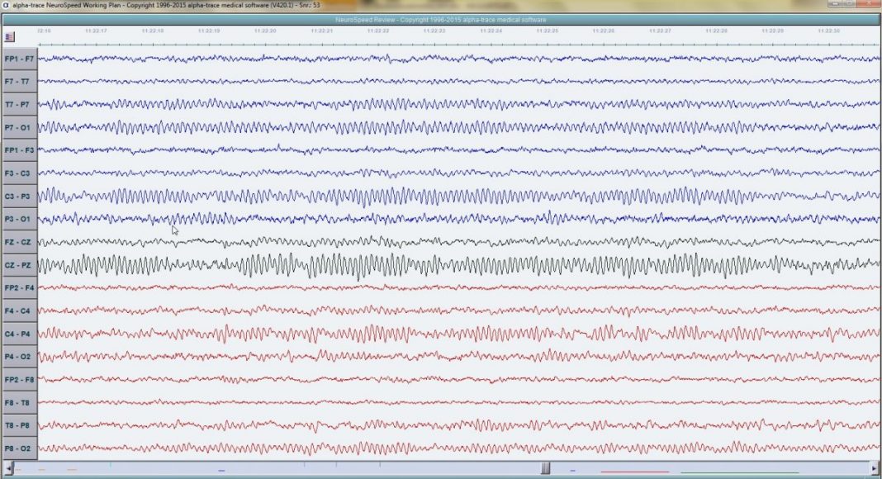The height and width of the screenshot is (479, 882).
Task: Select the CZ - PZ channel label
Action: click(20, 265)
